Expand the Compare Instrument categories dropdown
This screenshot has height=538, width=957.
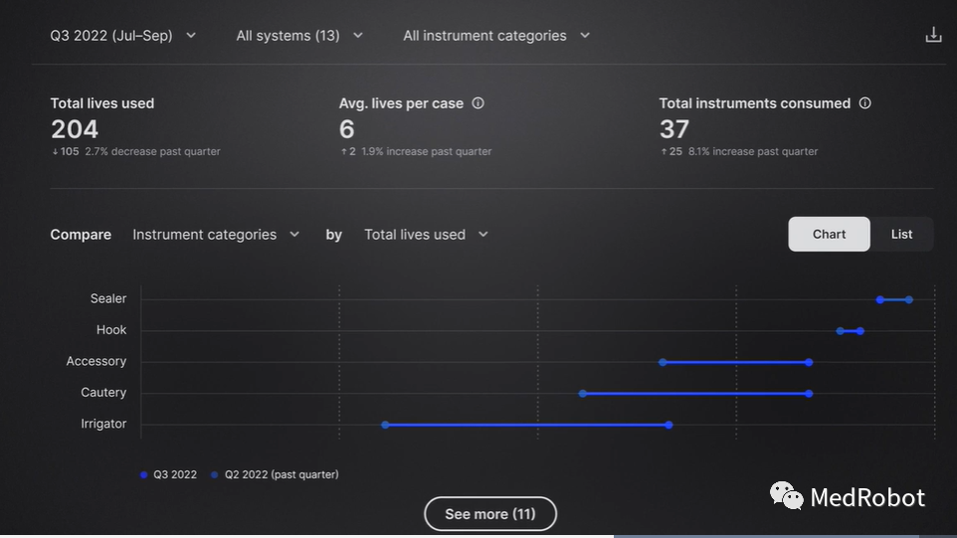[216, 235]
